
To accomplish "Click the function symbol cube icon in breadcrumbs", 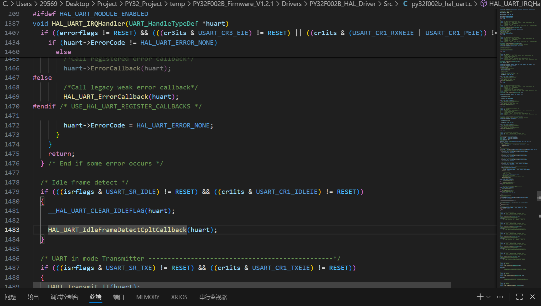I will point(483,4).
